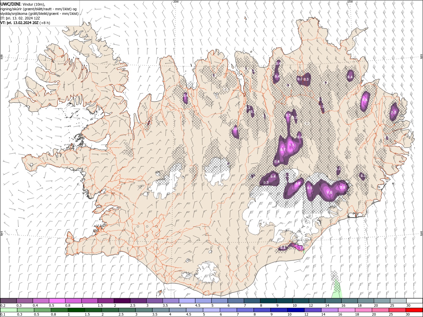The height and width of the screenshot is (317, 423).
Task: Click the pair of 0.3 labels in the north
Action: click(x=303, y=79)
